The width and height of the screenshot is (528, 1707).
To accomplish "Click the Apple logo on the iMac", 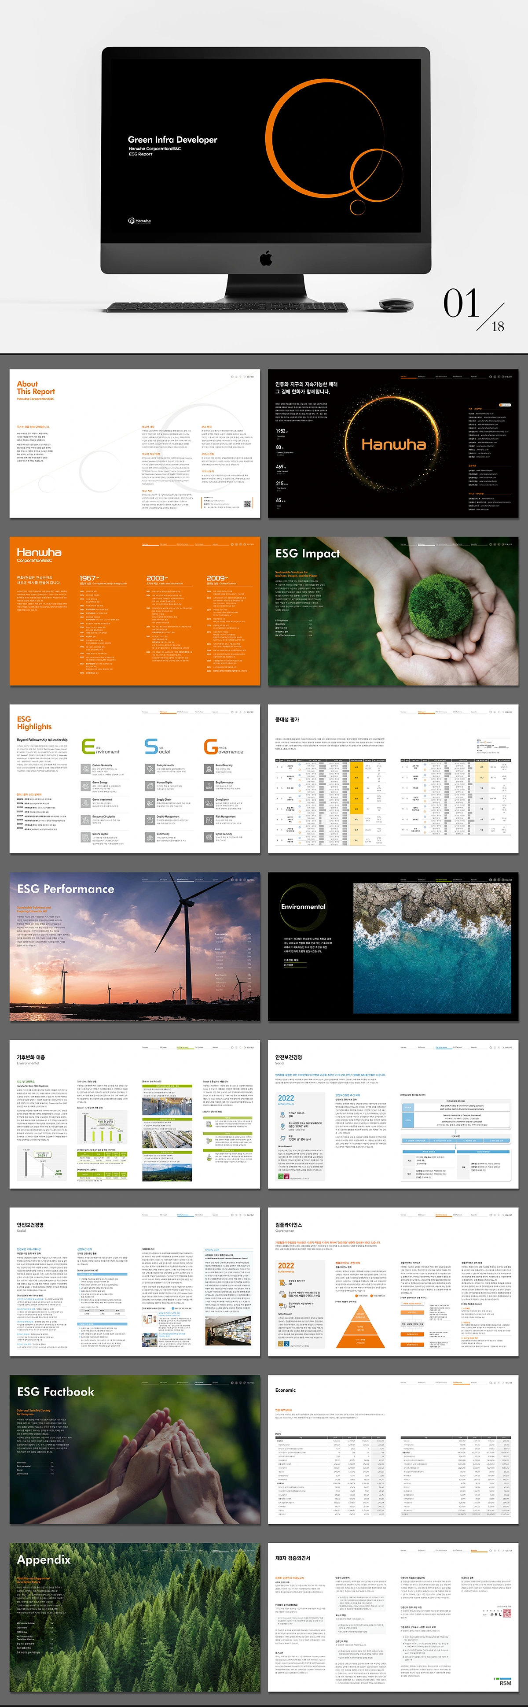I will pyautogui.click(x=266, y=258).
